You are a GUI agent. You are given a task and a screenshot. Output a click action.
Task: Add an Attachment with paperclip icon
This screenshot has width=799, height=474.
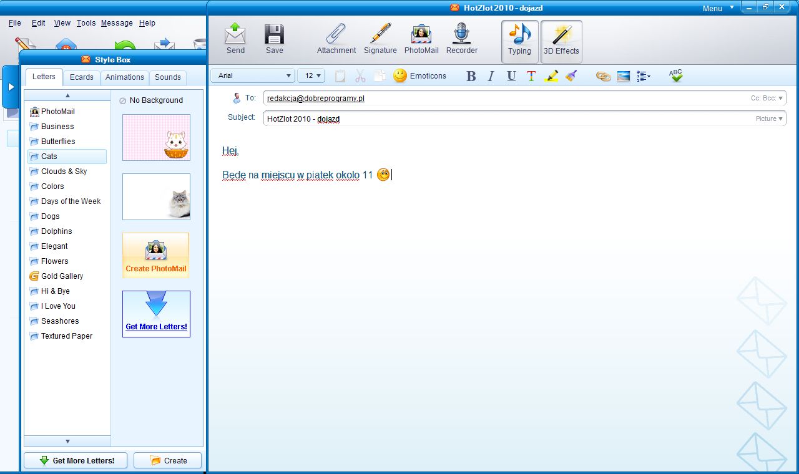pyautogui.click(x=336, y=39)
